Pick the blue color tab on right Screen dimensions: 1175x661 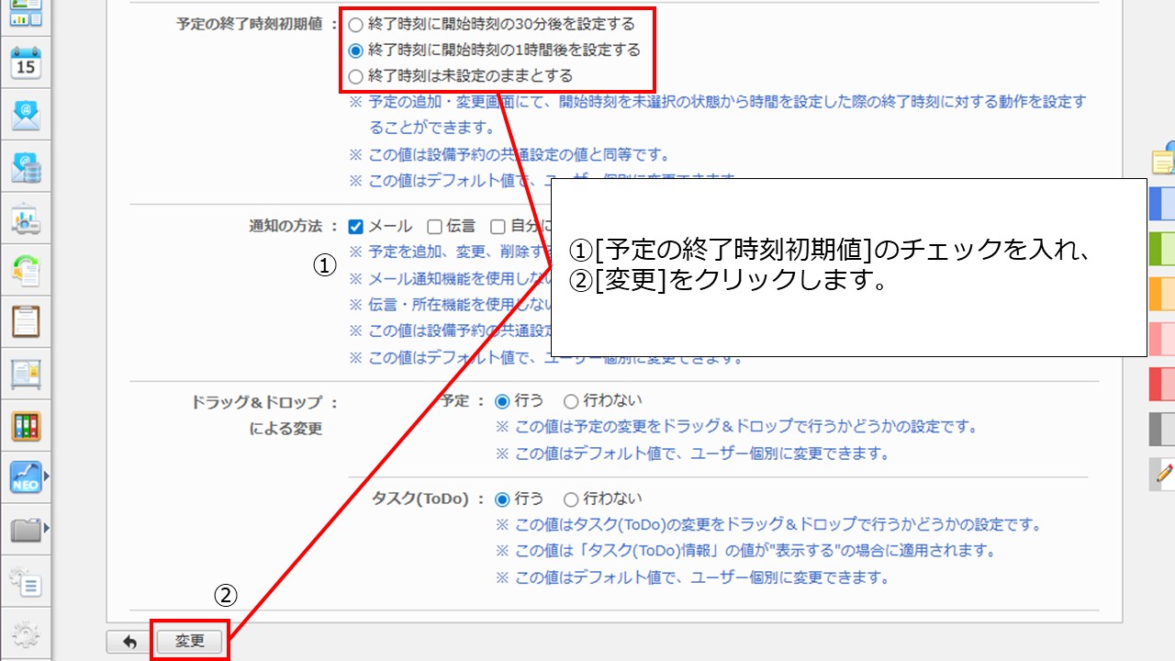pyautogui.click(x=1162, y=205)
